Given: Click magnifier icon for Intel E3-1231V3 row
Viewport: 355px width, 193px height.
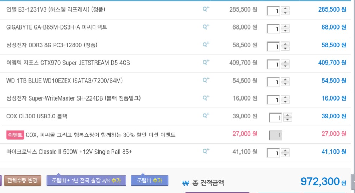Looking at the screenshot, I should [x=206, y=9].
